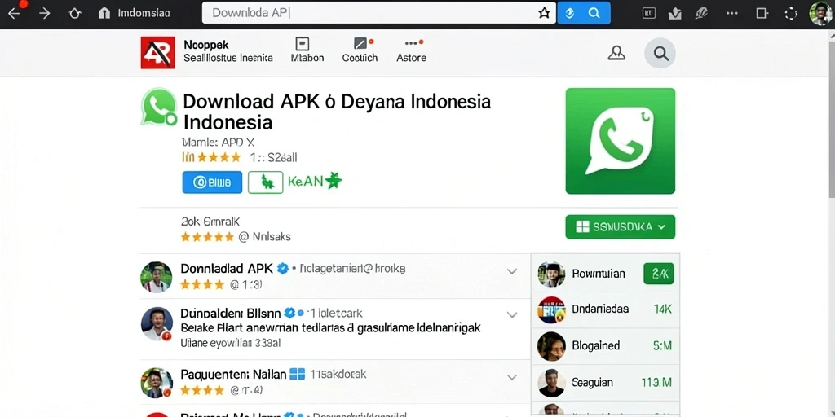Viewport: 835px width, 417px height.
Task: Open the browser home icon
Action: pyautogui.click(x=104, y=13)
